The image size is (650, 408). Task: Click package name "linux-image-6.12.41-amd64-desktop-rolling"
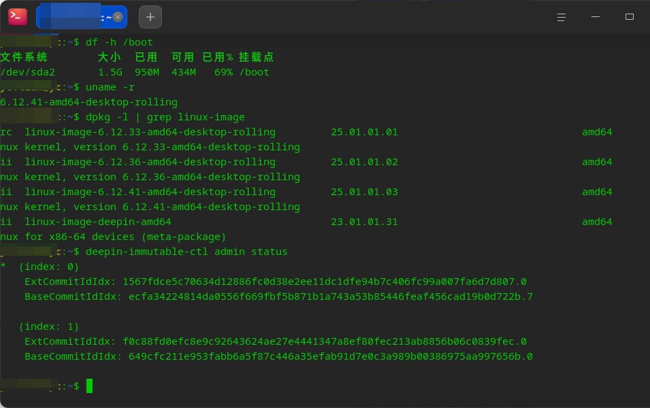[x=150, y=192]
